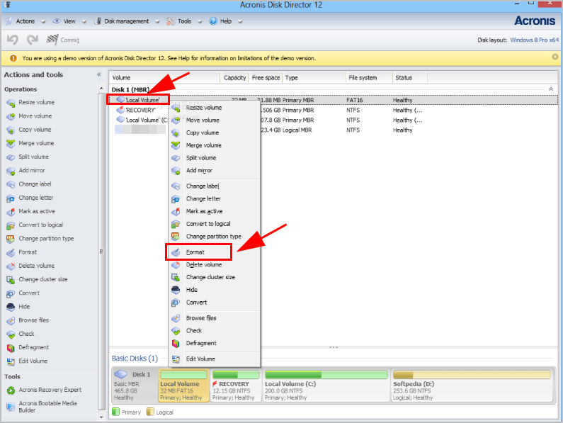Screen dimensions: 563x423
Task: Open the Disk management dropdown arrow
Action: click(157, 21)
